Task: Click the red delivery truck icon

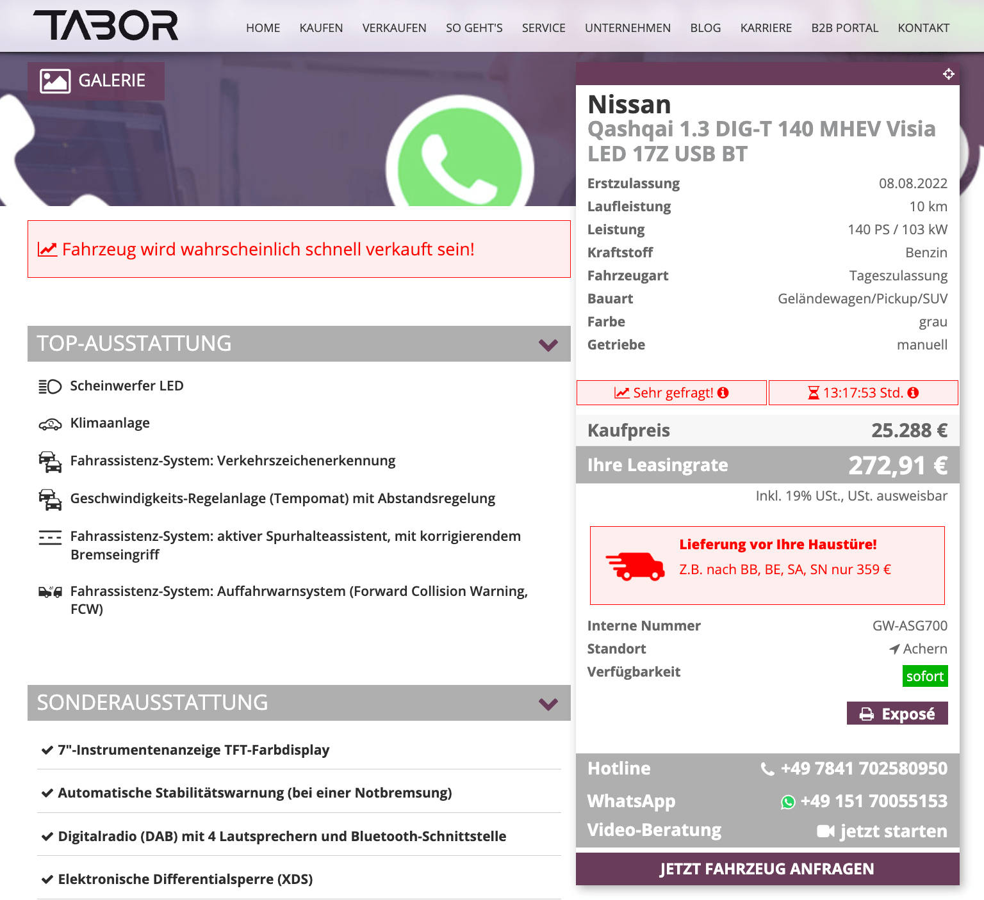Action: tap(635, 566)
